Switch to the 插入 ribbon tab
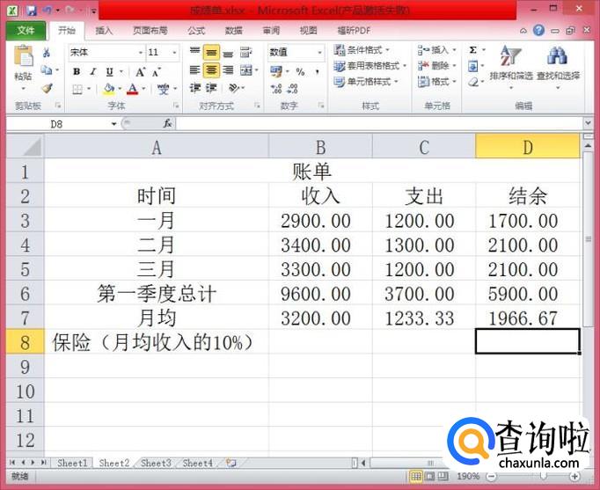The image size is (600, 490). click(104, 31)
